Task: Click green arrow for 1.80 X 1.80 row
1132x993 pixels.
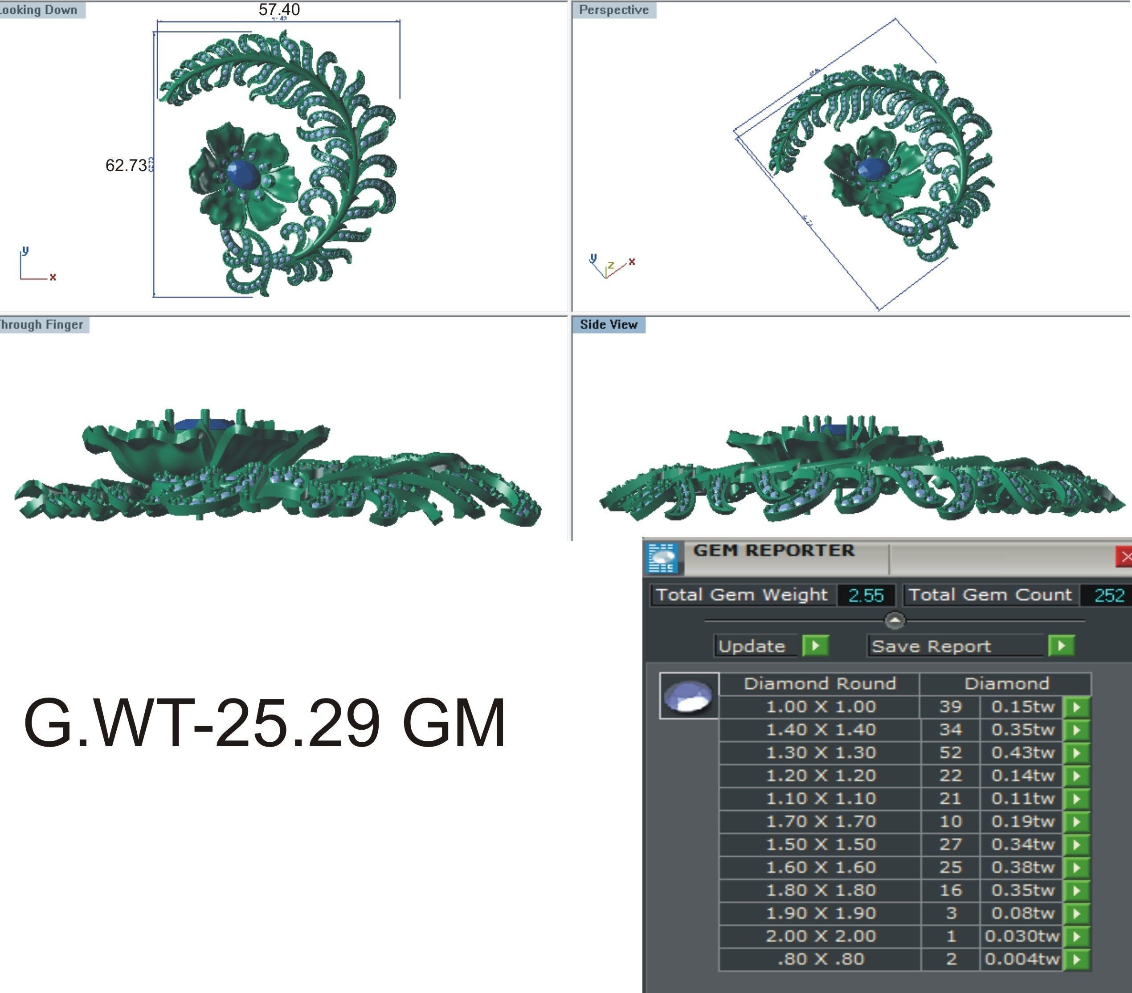Action: pos(1077,891)
